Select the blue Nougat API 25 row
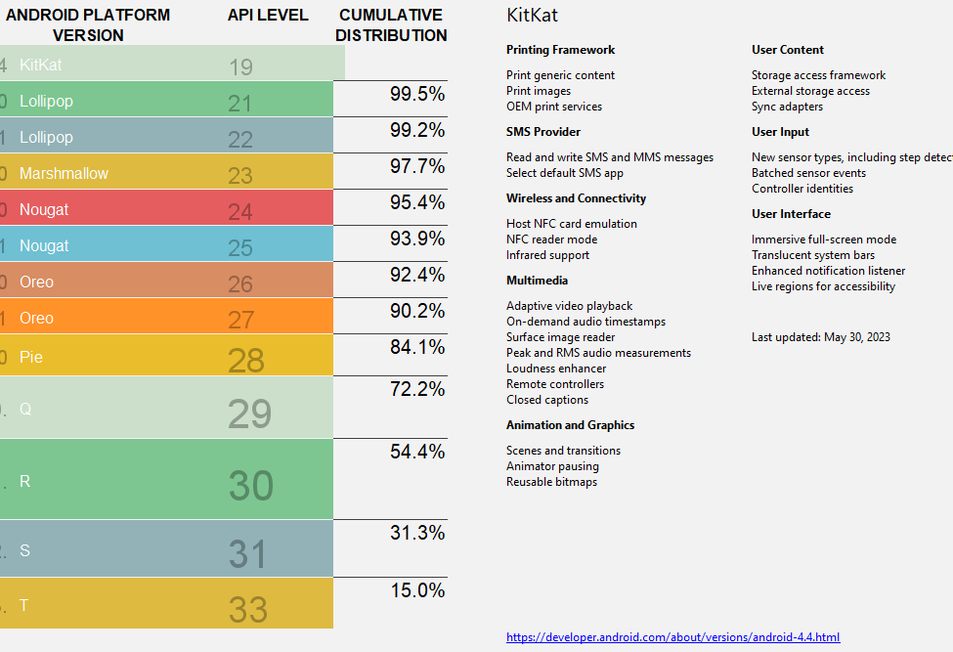953x652 pixels. click(x=166, y=243)
